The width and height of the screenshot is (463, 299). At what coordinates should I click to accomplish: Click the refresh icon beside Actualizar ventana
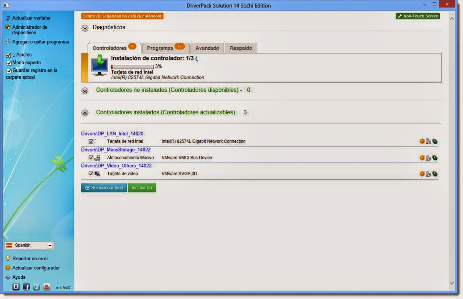pos(8,18)
